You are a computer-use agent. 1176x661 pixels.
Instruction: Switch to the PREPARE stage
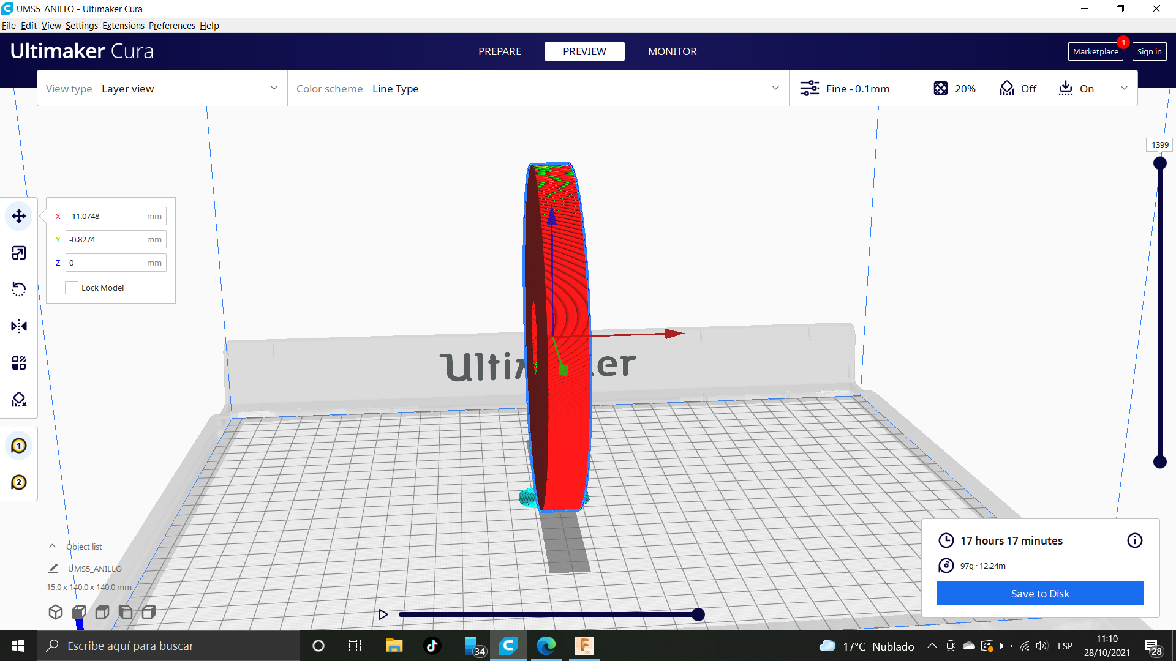coord(499,51)
